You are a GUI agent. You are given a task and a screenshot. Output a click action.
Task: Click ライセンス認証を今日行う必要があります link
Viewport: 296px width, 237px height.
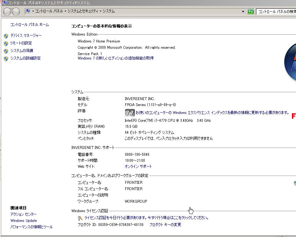click(146, 218)
